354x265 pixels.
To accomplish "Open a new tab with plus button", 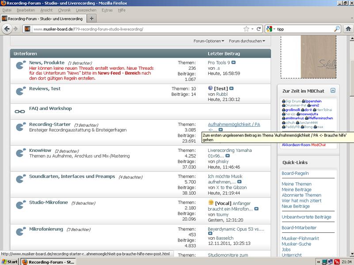I will tap(91, 19).
